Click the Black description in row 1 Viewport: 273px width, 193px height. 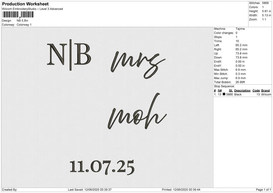(238, 94)
